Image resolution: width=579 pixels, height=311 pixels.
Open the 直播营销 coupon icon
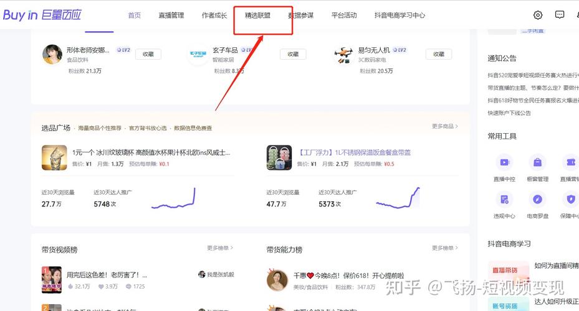(570, 162)
